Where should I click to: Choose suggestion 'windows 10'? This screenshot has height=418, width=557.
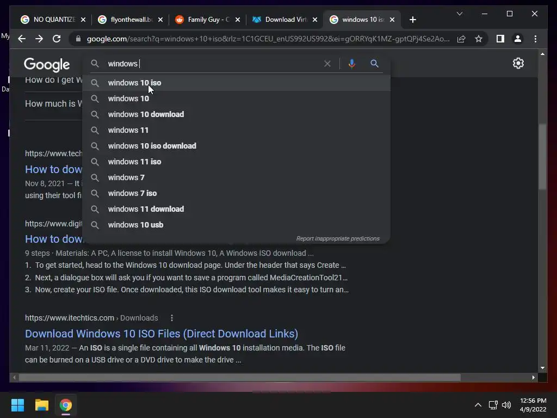236,99
